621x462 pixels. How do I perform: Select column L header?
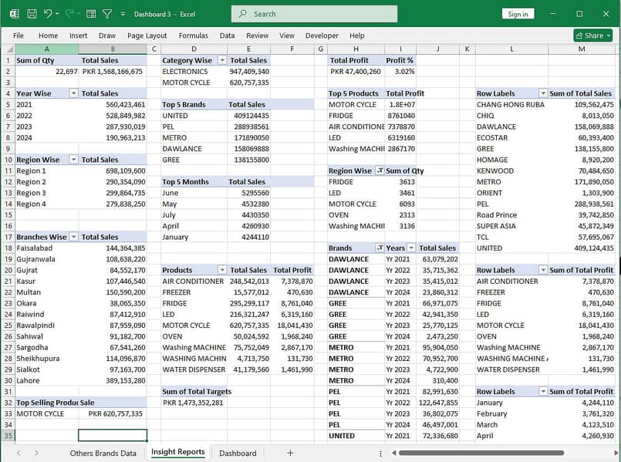pyautogui.click(x=511, y=49)
